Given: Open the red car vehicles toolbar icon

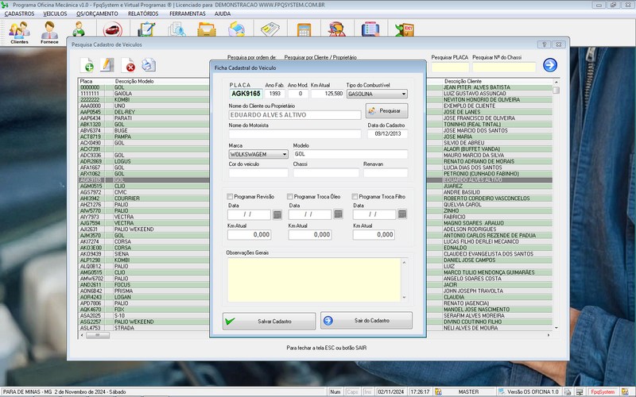Looking at the screenshot, I should click(x=112, y=31).
